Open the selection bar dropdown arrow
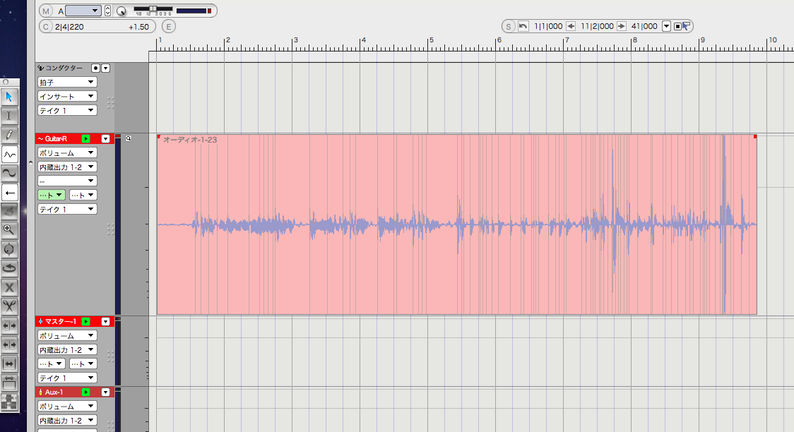 666,26
